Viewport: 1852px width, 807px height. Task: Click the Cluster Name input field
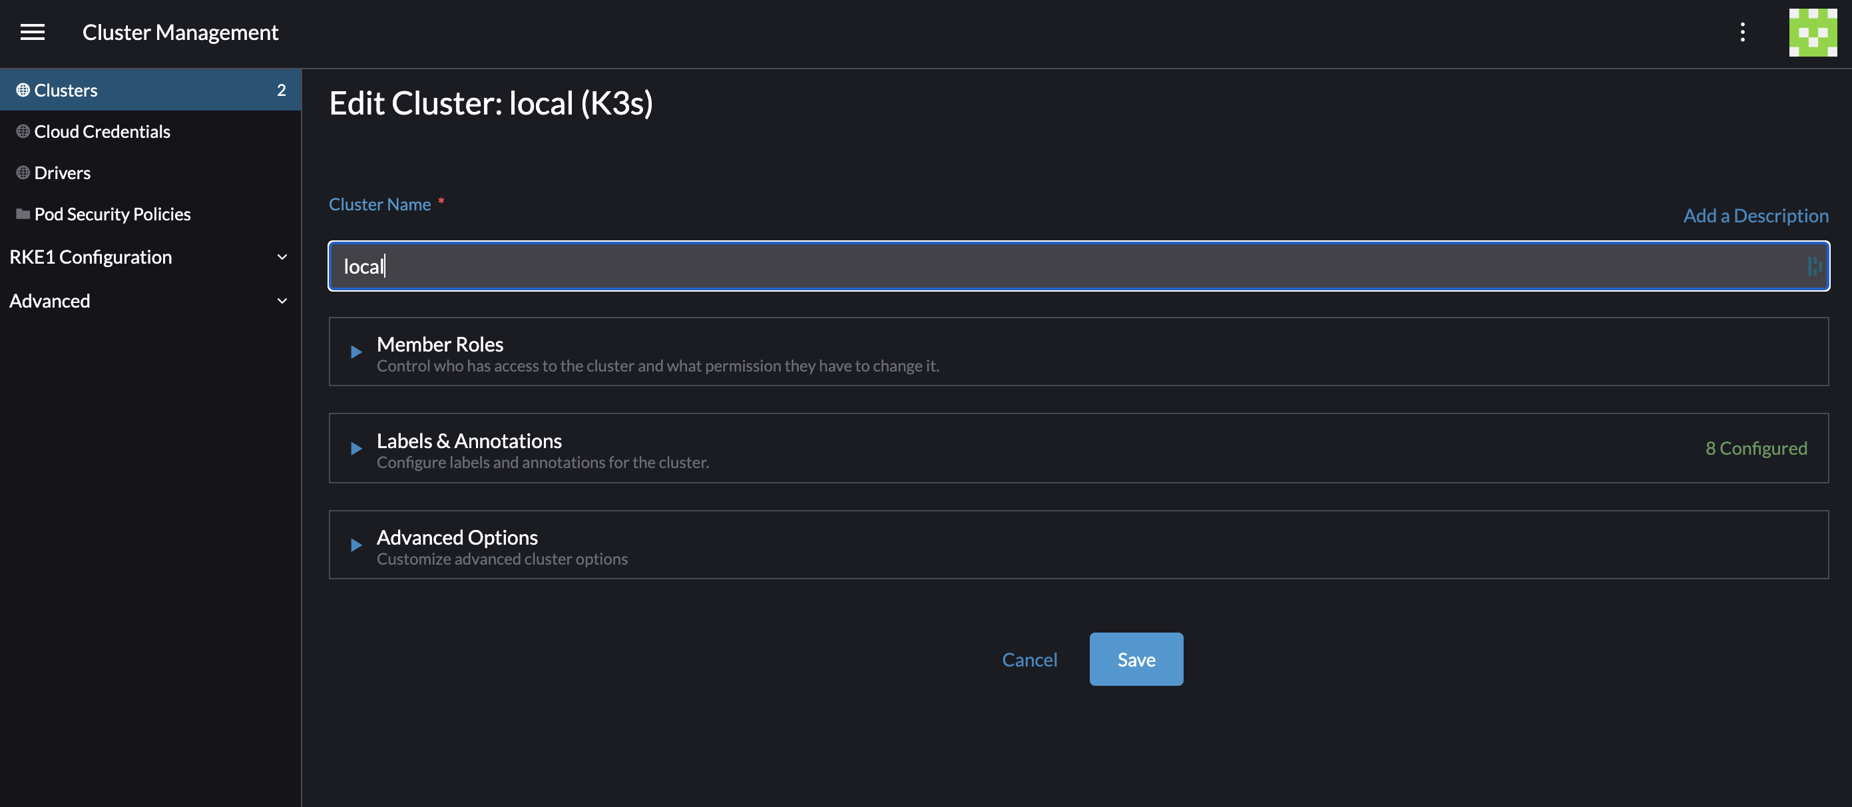(x=1078, y=264)
